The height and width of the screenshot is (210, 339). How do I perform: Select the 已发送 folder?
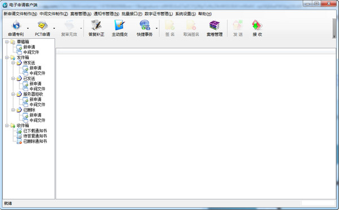pyautogui.click(x=29, y=78)
